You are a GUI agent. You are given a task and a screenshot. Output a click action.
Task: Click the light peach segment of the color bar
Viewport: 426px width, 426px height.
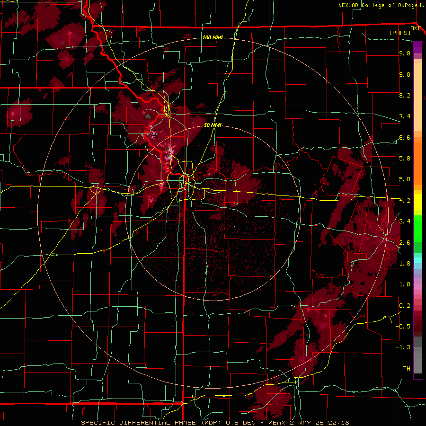(418, 98)
